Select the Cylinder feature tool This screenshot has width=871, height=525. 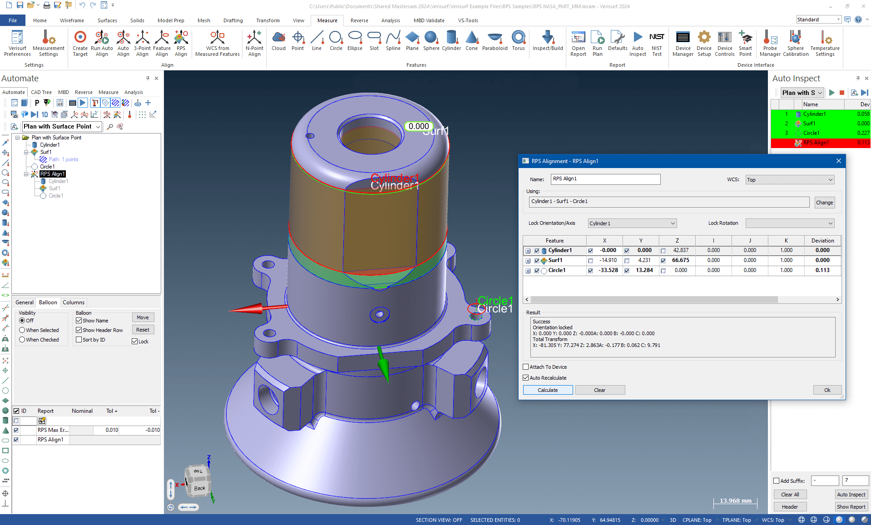point(451,41)
